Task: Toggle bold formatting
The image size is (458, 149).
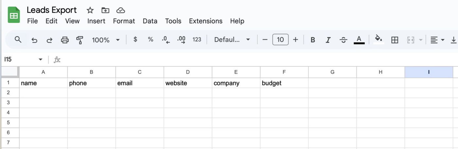Action: [313, 40]
